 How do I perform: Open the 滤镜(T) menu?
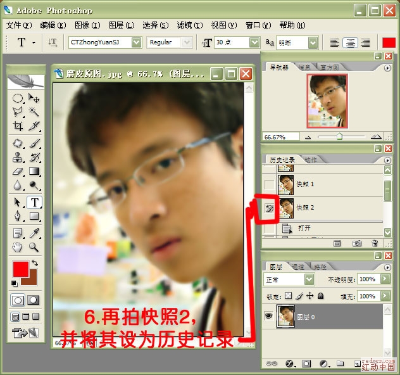(x=189, y=25)
